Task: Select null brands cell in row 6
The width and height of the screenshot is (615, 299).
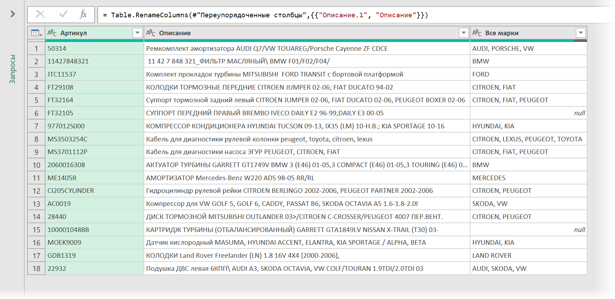Action: pos(529,113)
